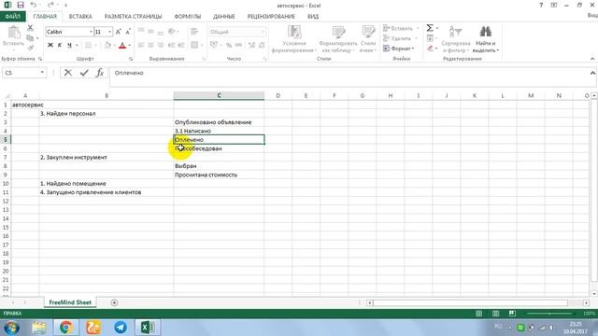Open Google Chrome from the taskbar
Image resolution: width=598 pixels, height=336 pixels.
(x=65, y=328)
